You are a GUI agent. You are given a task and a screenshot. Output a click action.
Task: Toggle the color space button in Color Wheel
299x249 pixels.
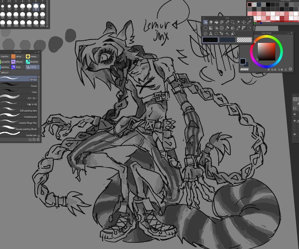pyautogui.click(x=290, y=69)
